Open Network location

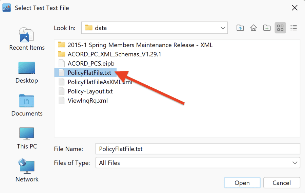(x=27, y=171)
